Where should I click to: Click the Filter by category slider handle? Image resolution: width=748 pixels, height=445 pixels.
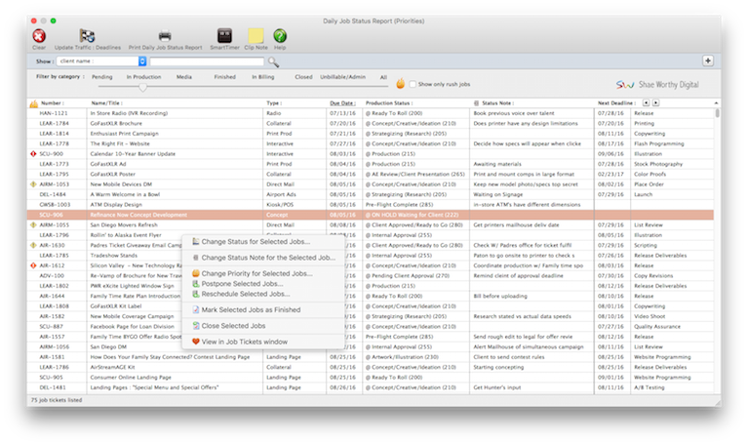pos(143,88)
